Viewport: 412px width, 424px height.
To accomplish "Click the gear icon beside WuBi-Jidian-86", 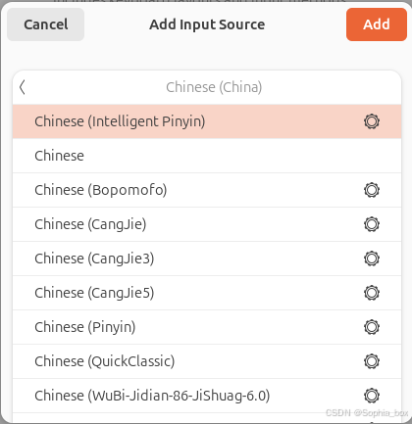I will click(x=372, y=396).
